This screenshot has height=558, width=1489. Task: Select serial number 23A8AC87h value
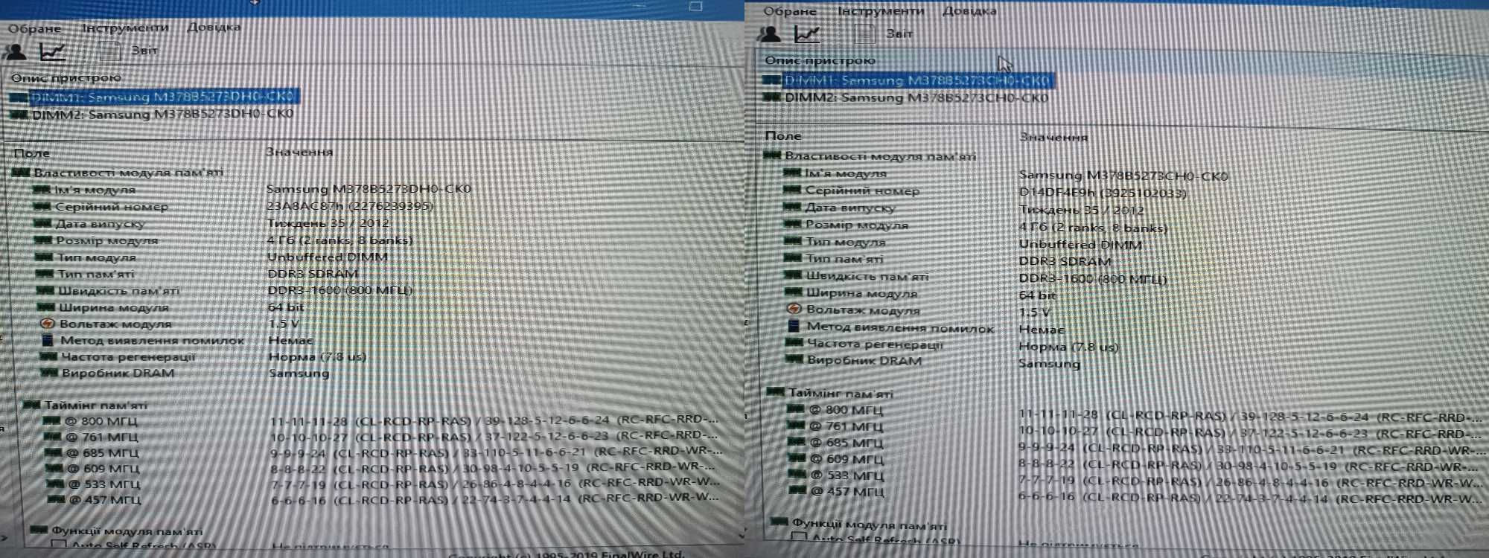pos(349,206)
